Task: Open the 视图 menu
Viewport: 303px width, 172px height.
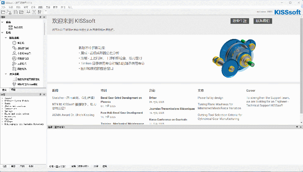Action: [18, 7]
